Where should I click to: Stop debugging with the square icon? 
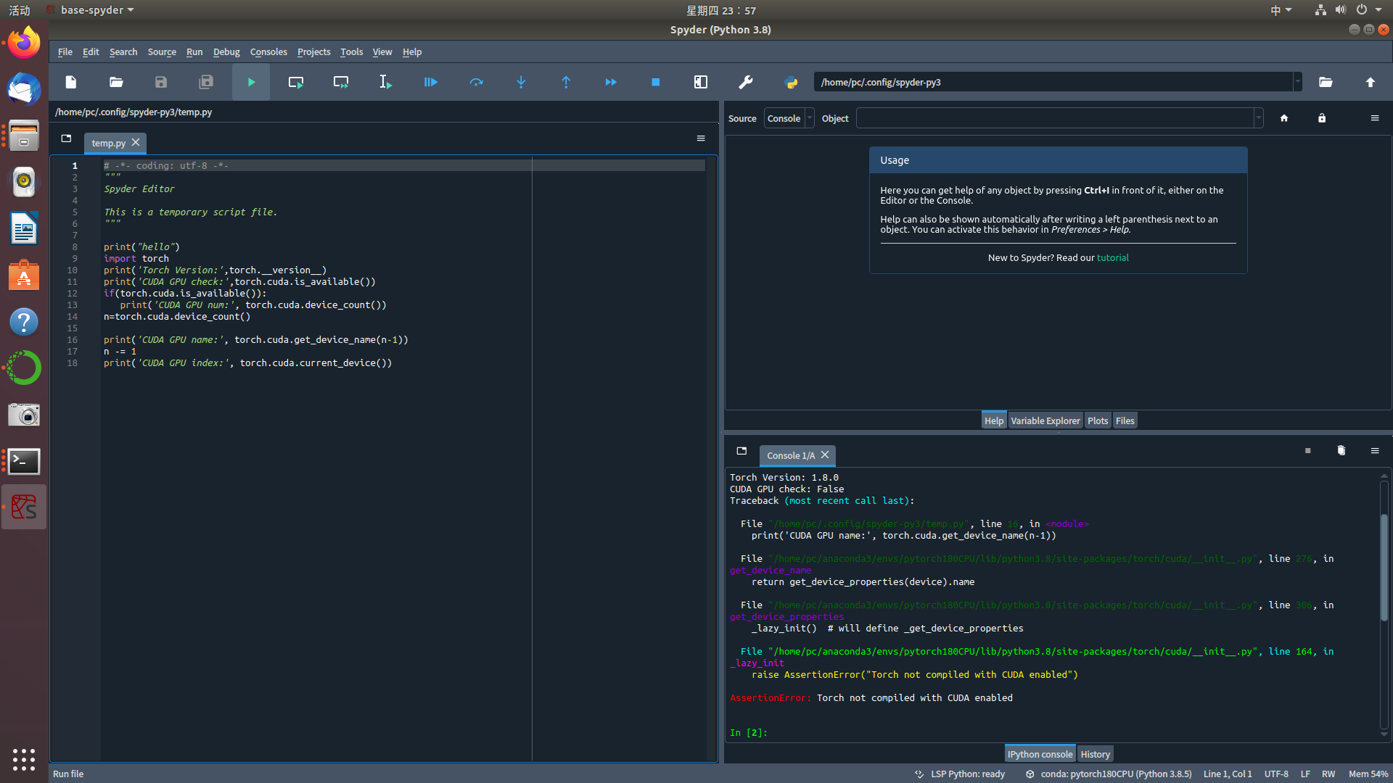coord(656,82)
